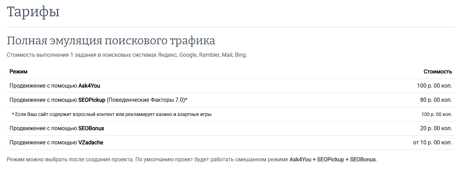Click the "от 10 р. 00 коп." price
Screen dimensions: 464x171
(x=433, y=143)
